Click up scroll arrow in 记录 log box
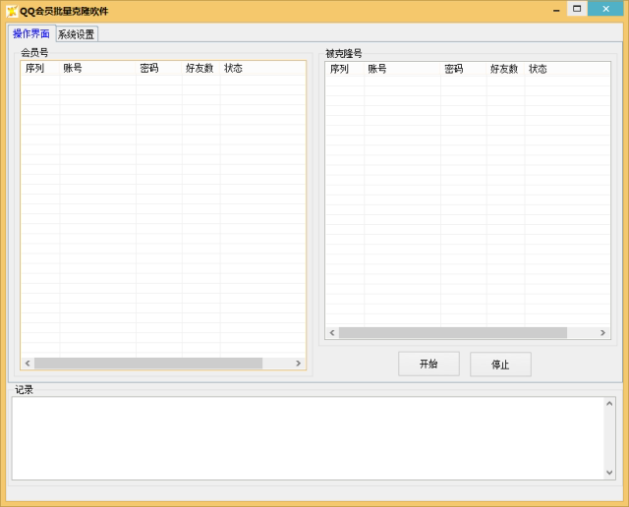 609,404
